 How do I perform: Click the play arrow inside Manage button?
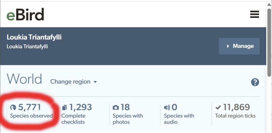(x=228, y=46)
